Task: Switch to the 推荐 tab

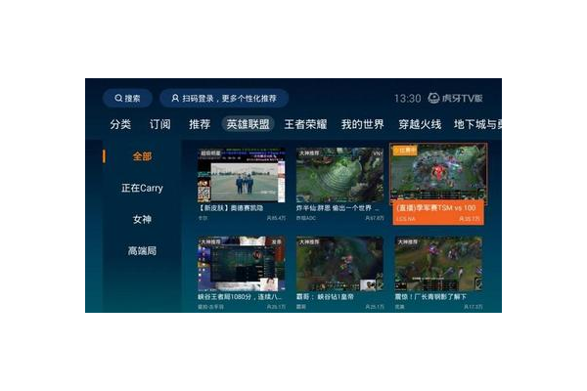Action: click(x=200, y=124)
